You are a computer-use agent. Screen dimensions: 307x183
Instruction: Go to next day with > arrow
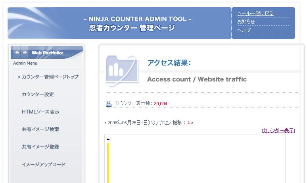192,123
